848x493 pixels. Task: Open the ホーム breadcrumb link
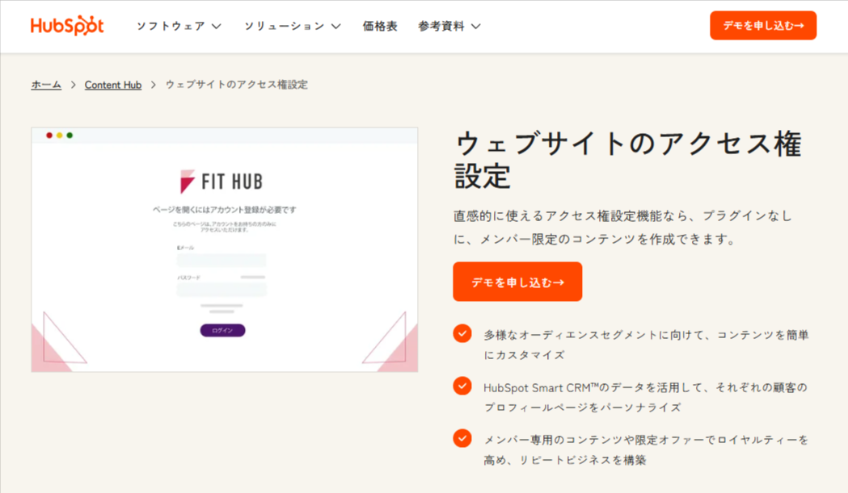(46, 84)
